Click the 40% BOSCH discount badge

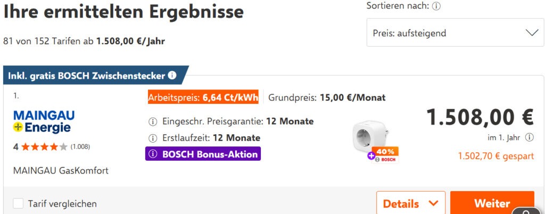pyautogui.click(x=383, y=155)
